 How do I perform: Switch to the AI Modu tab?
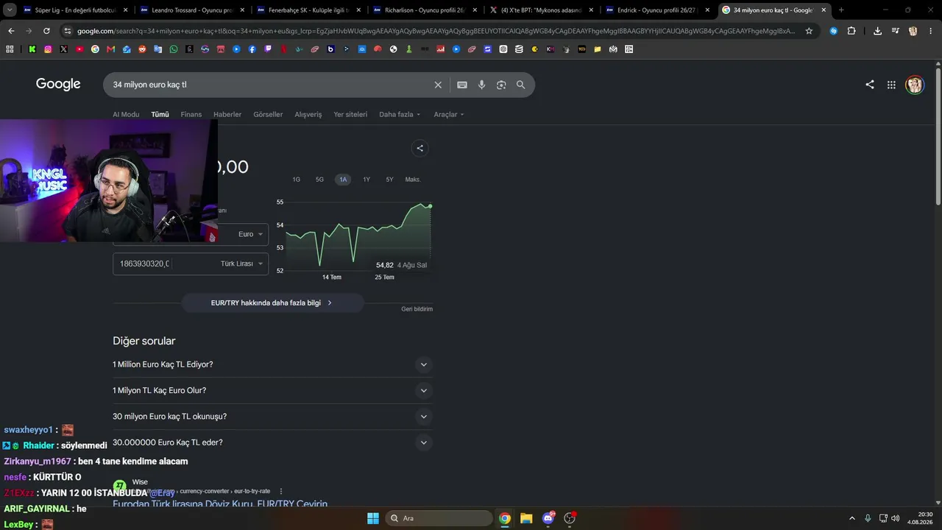(126, 114)
